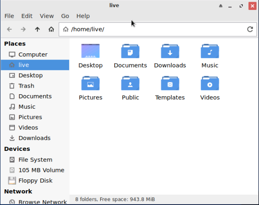The height and width of the screenshot is (205, 259).
Task: Select the Music folder icon
Action: point(210,51)
